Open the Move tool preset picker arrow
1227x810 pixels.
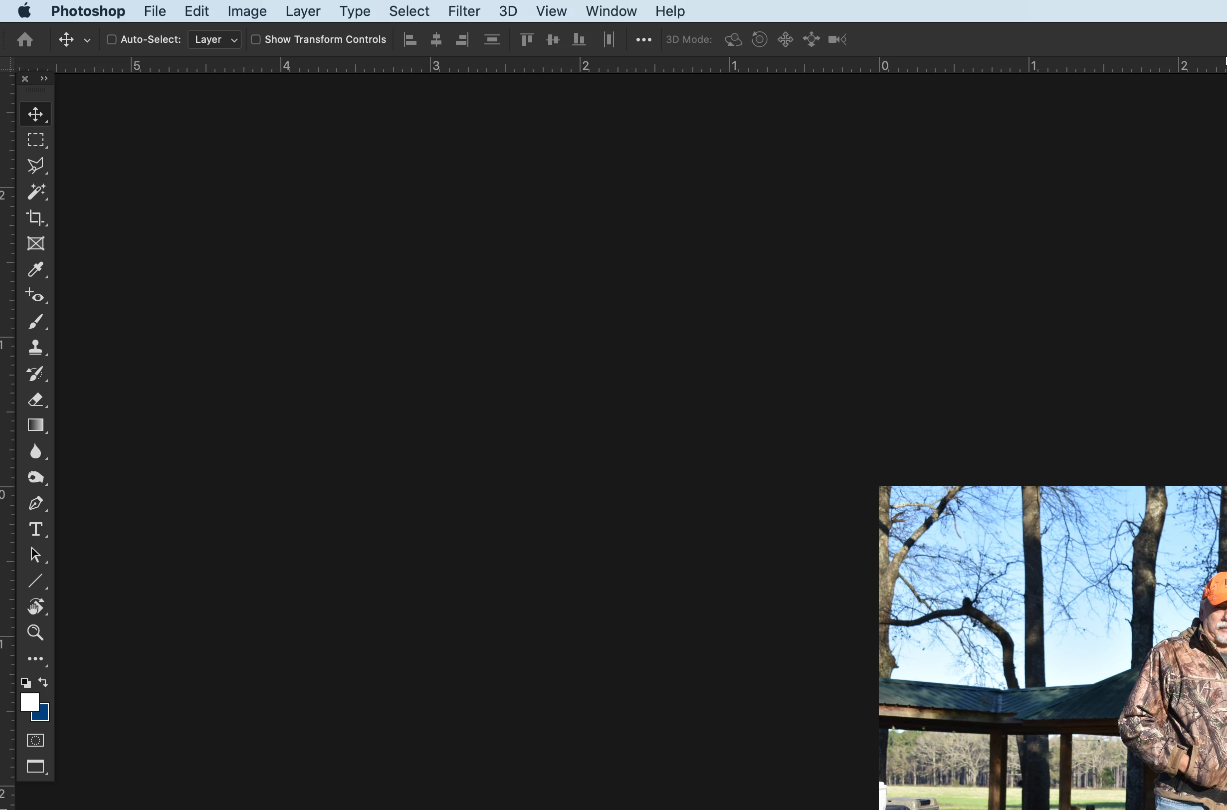[x=87, y=40]
